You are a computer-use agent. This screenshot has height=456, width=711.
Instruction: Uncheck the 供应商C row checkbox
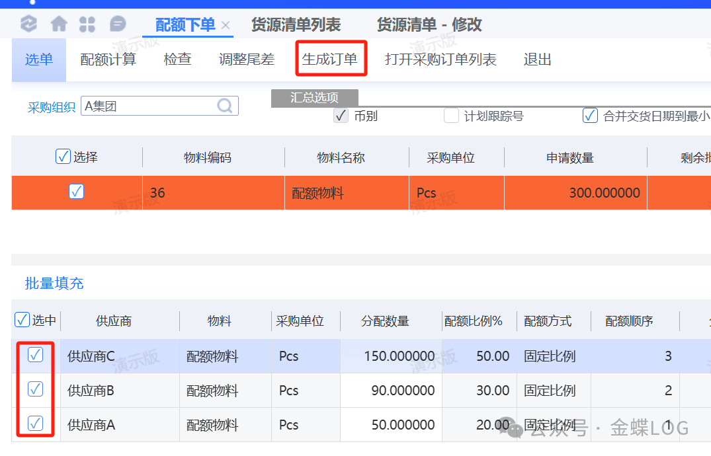click(36, 356)
